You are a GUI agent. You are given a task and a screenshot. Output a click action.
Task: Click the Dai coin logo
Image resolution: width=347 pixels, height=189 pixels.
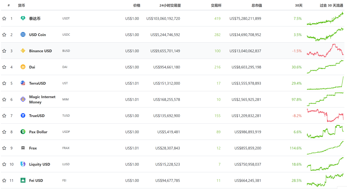click(x=23, y=67)
